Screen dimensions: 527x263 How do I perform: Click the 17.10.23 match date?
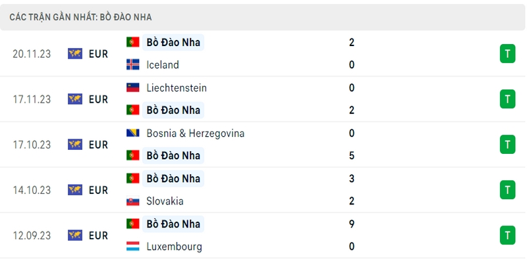coord(32,145)
